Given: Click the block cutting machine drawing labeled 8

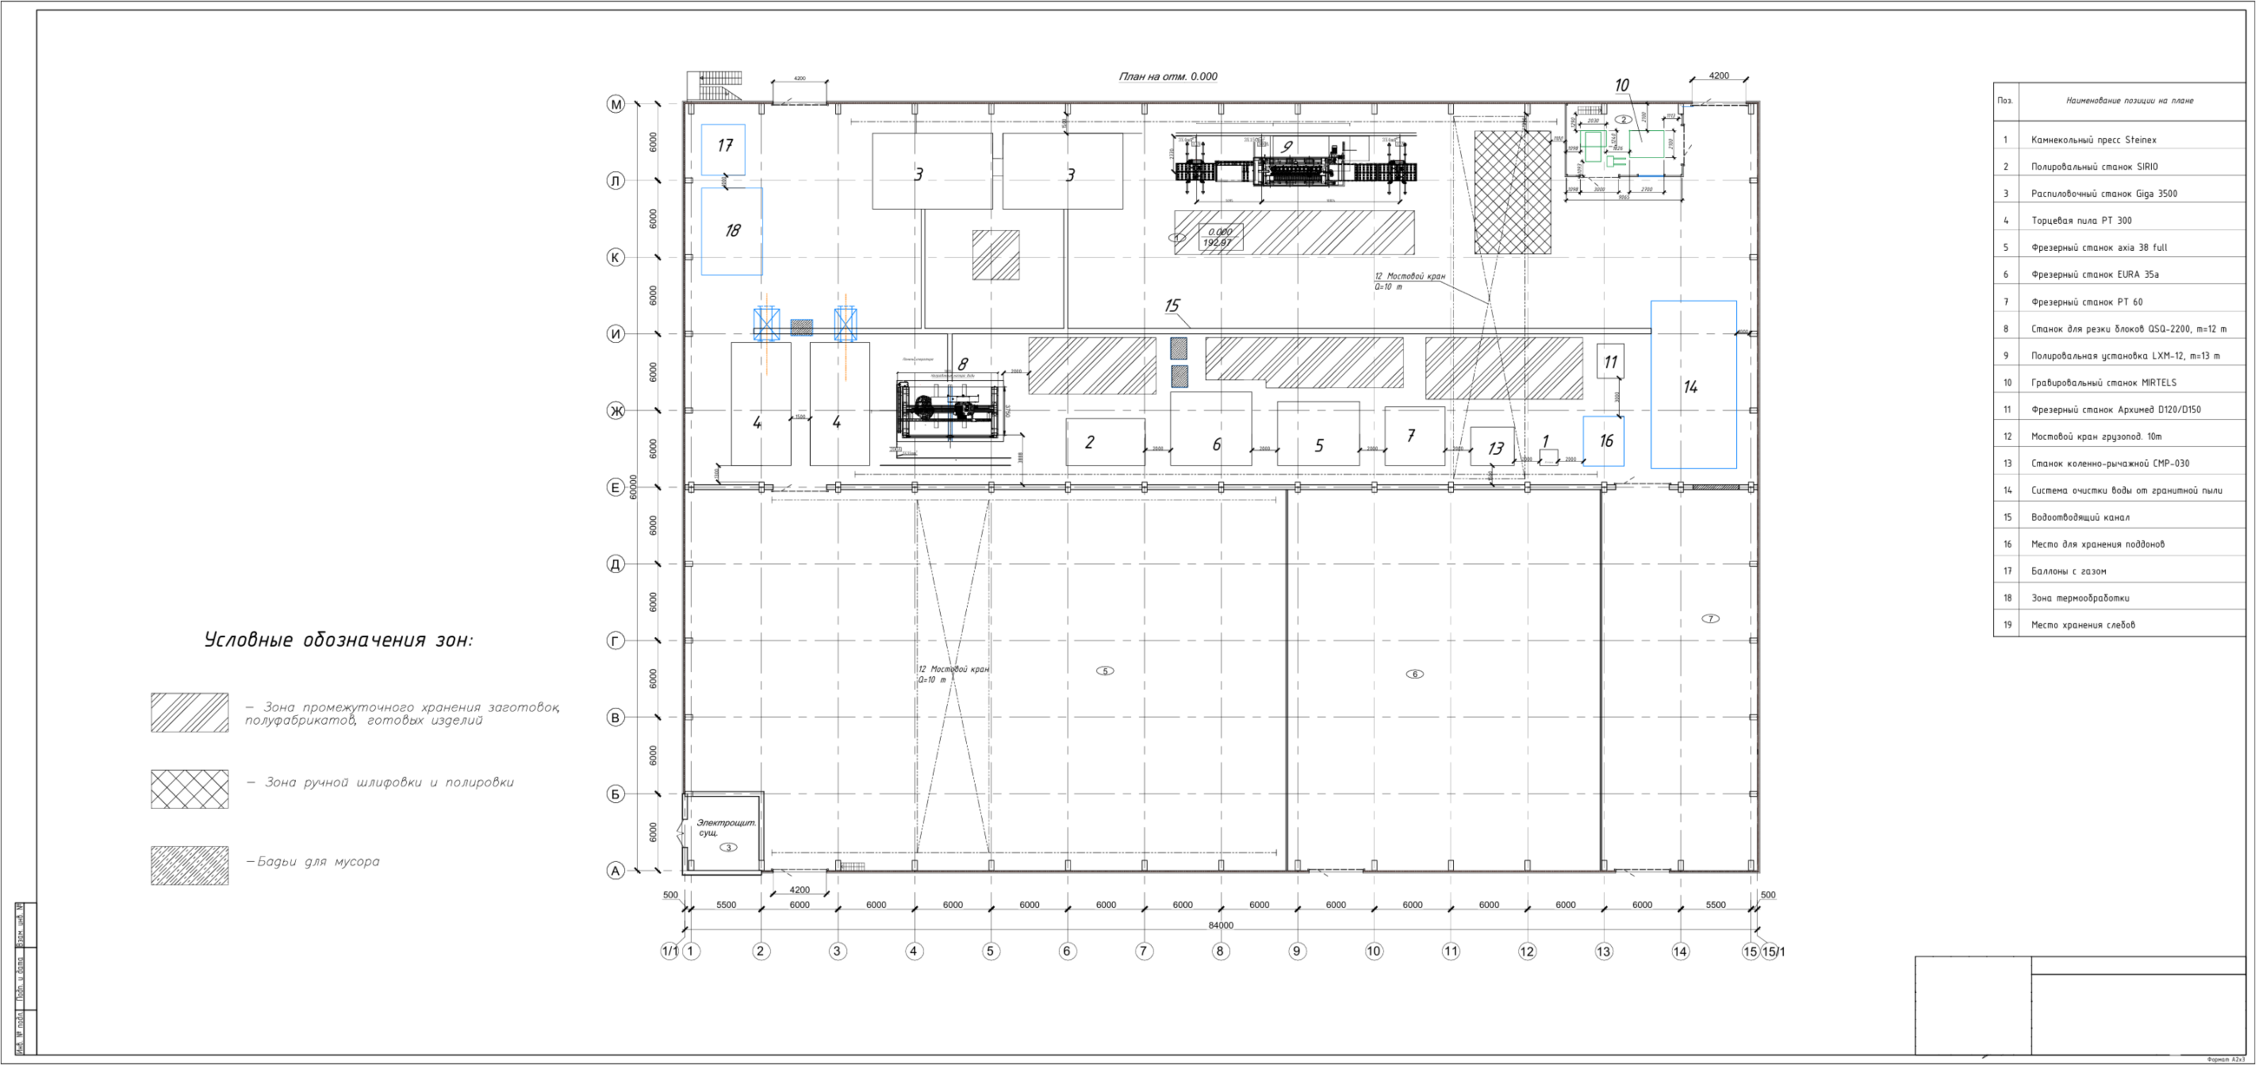Looking at the screenshot, I should [x=951, y=410].
